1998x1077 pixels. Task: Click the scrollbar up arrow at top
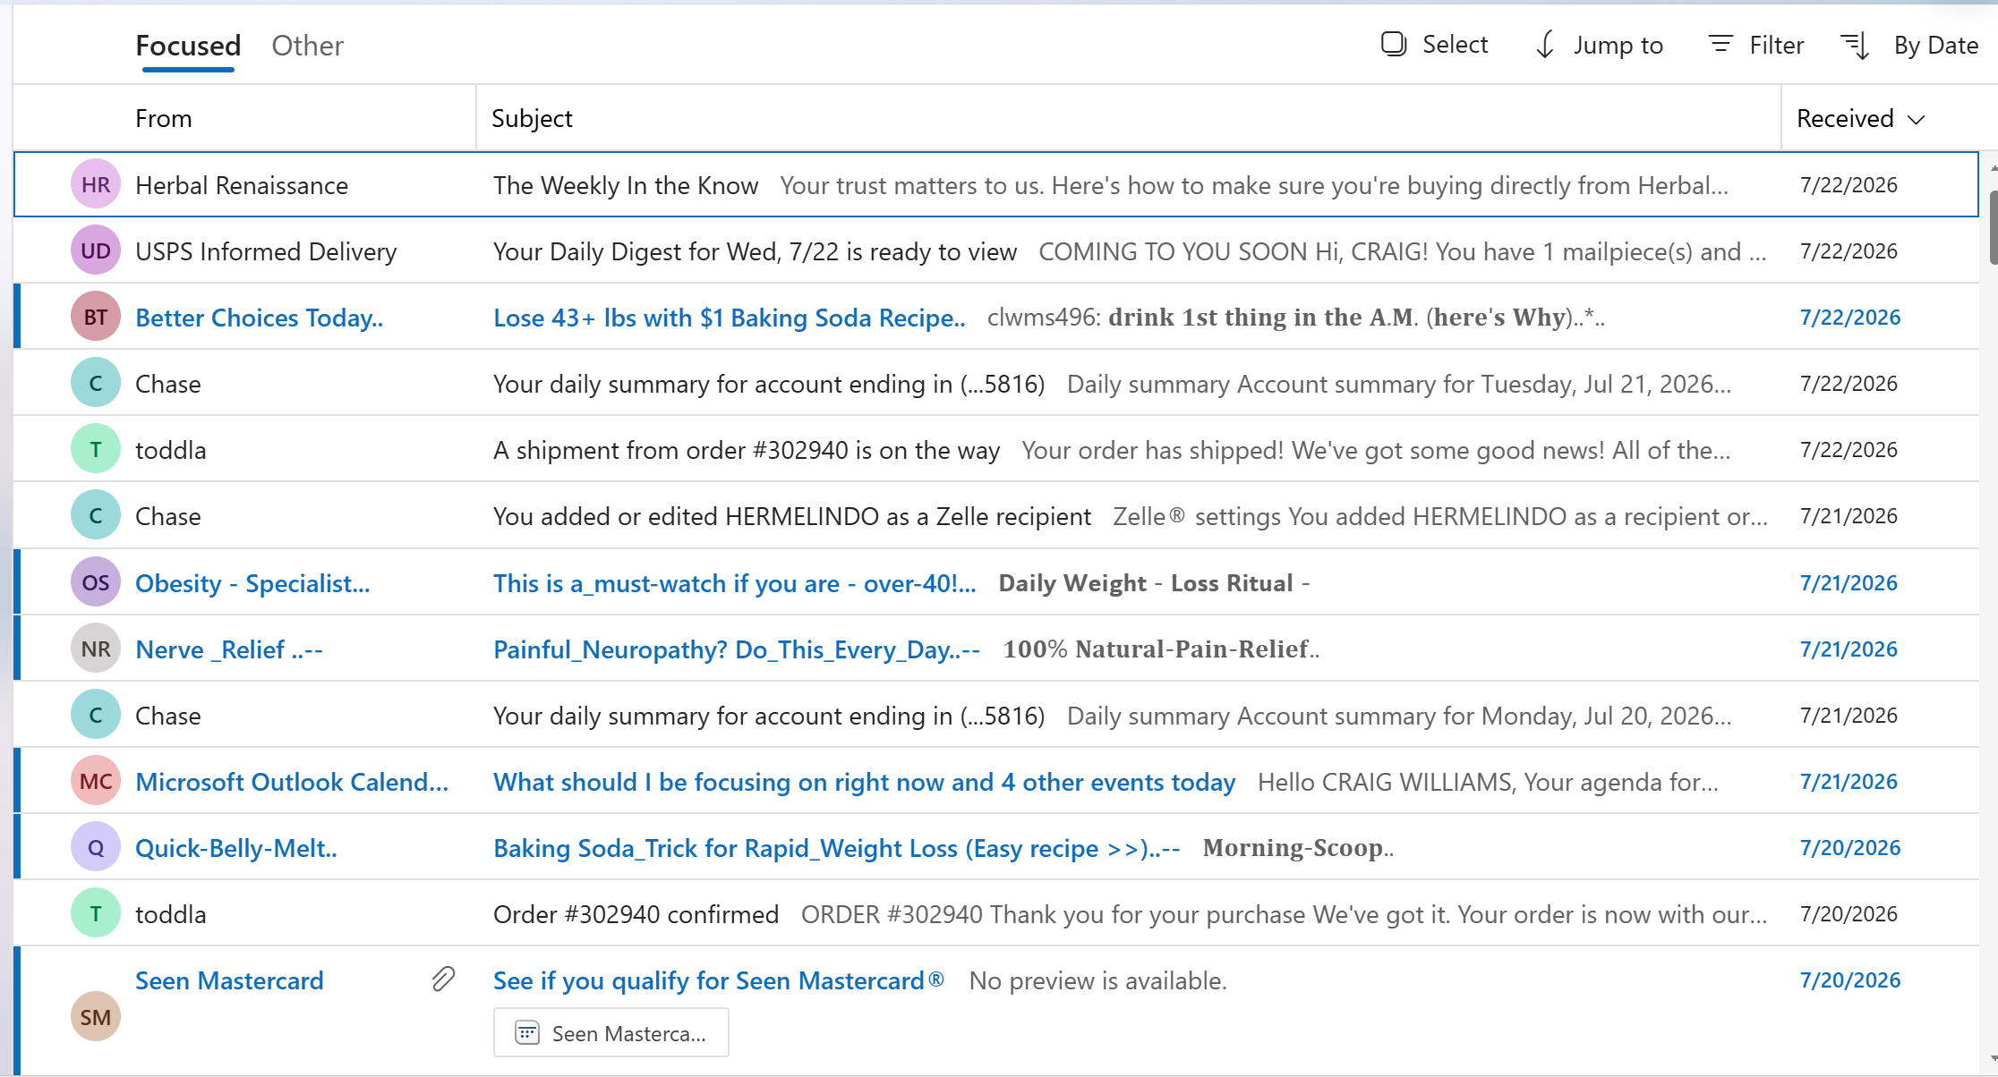pos(1994,167)
